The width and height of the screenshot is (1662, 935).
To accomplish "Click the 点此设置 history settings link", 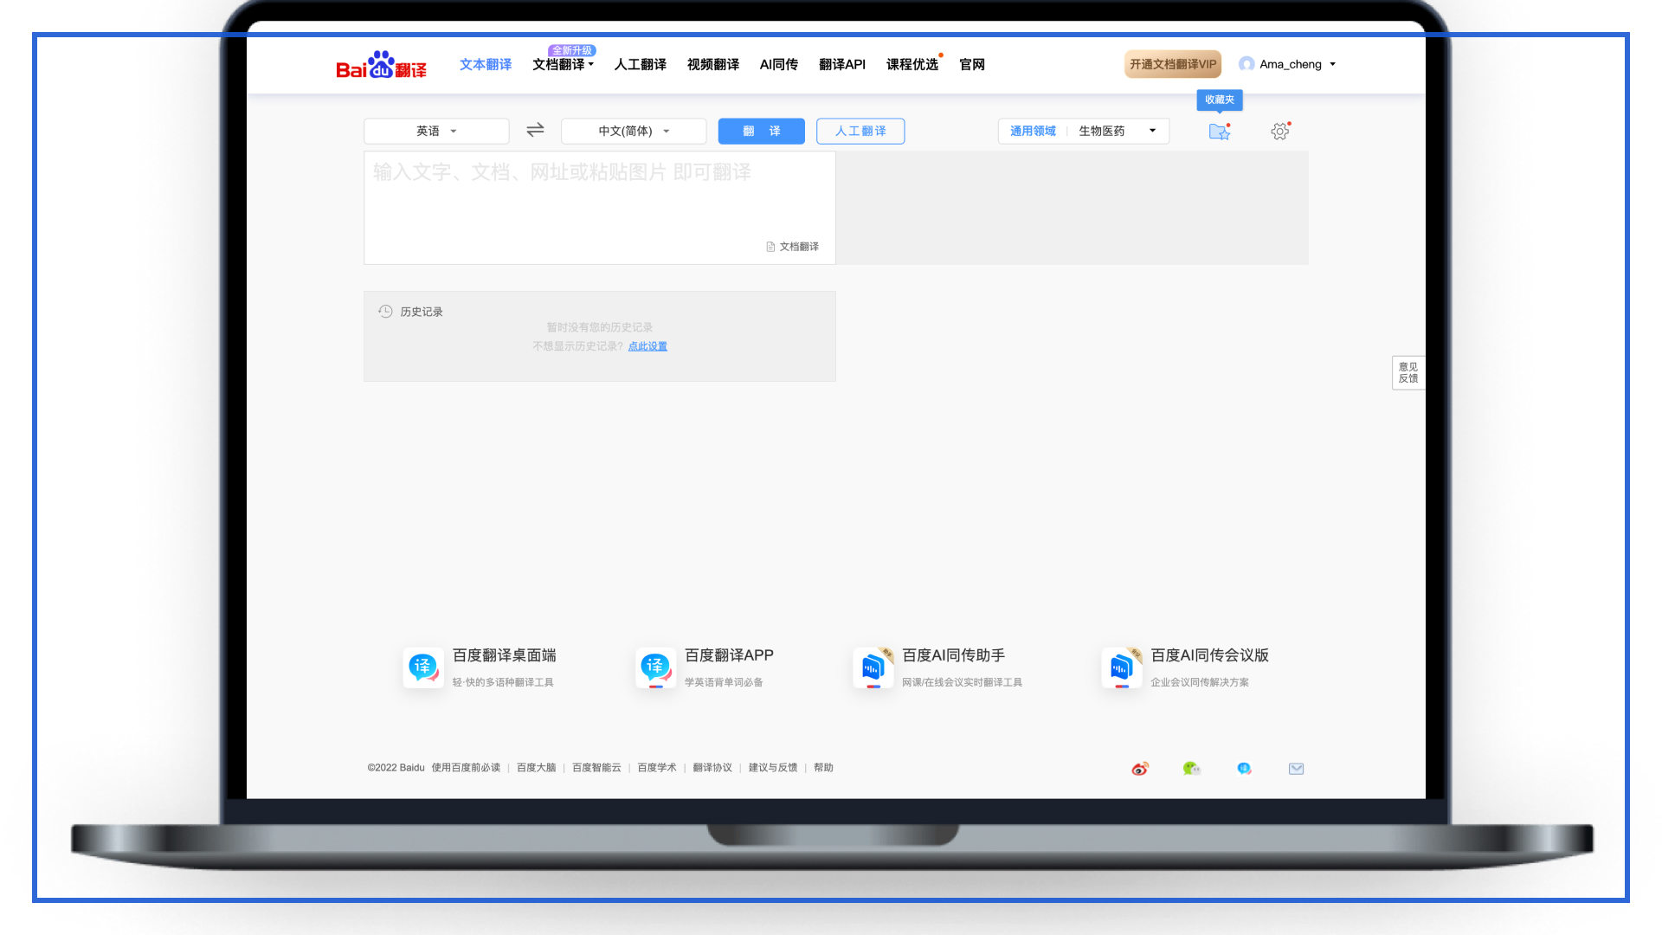I will click(x=647, y=345).
